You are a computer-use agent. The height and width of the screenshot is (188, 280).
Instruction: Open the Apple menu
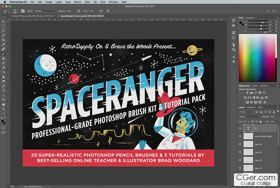coord(5,2)
